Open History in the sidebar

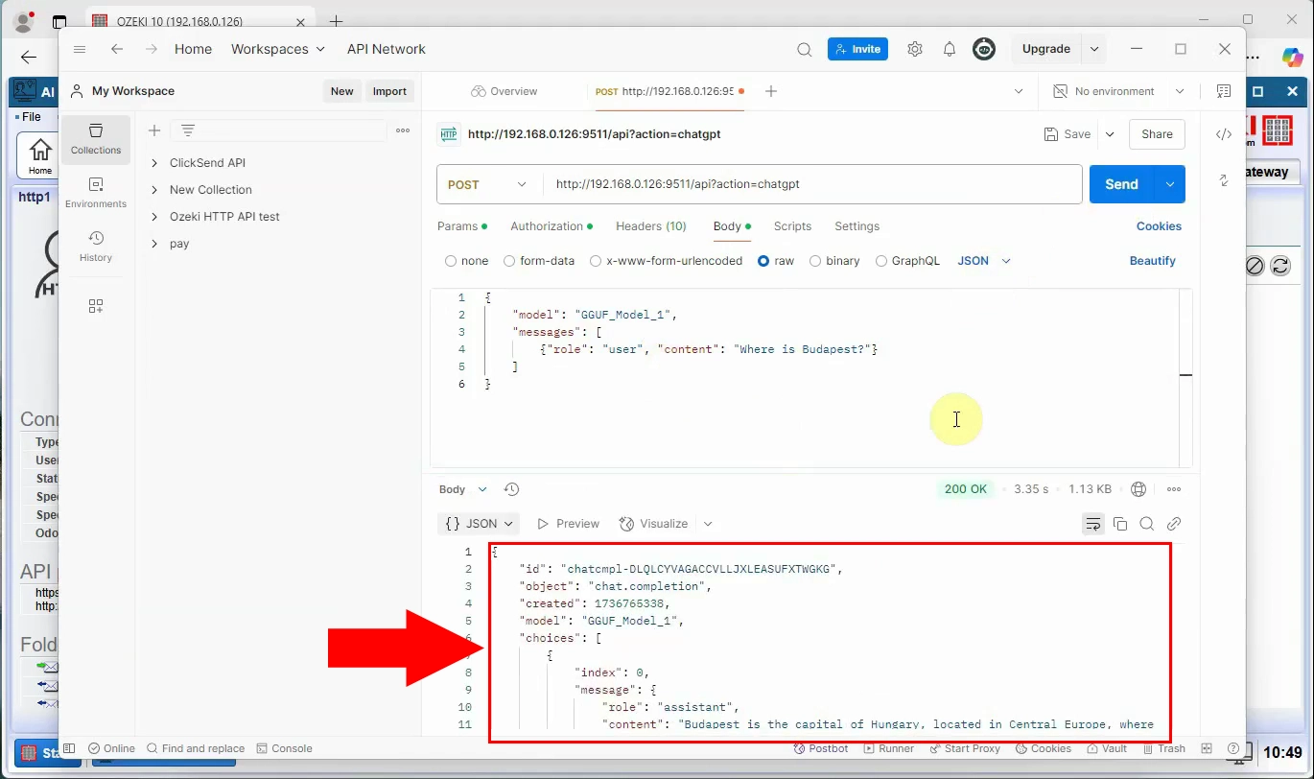pyautogui.click(x=96, y=247)
